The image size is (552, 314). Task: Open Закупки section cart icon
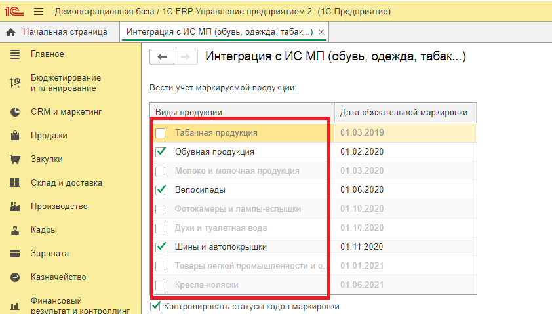pos(15,159)
